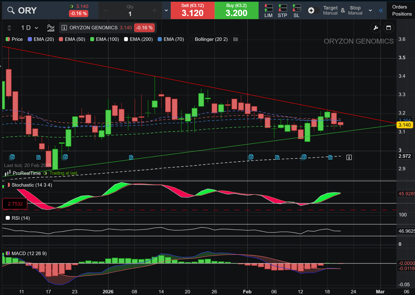The image size is (415, 295).
Task: Click the detach chart window icon
Action: tap(389, 28)
